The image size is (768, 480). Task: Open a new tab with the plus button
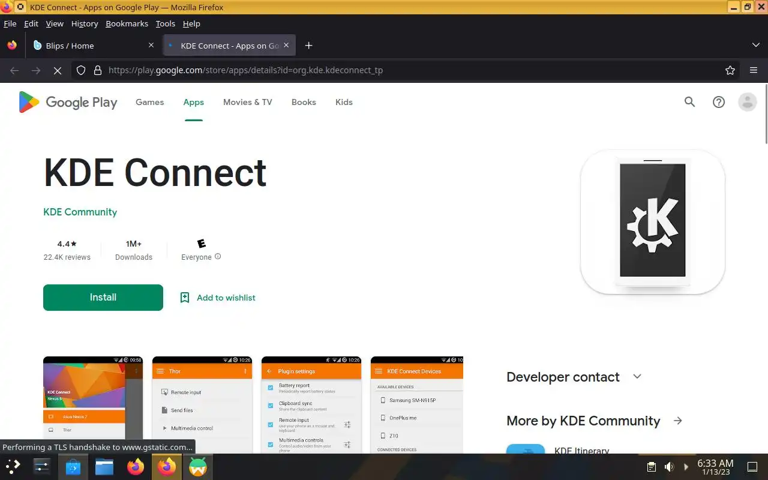[308, 46]
